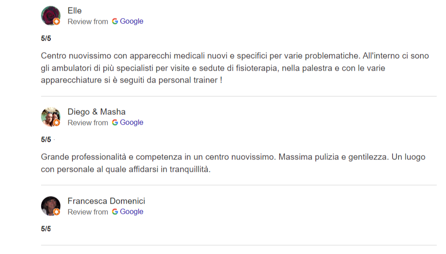Open Elle's profile picture
Screen dimensions: 446x254
pos(50,15)
